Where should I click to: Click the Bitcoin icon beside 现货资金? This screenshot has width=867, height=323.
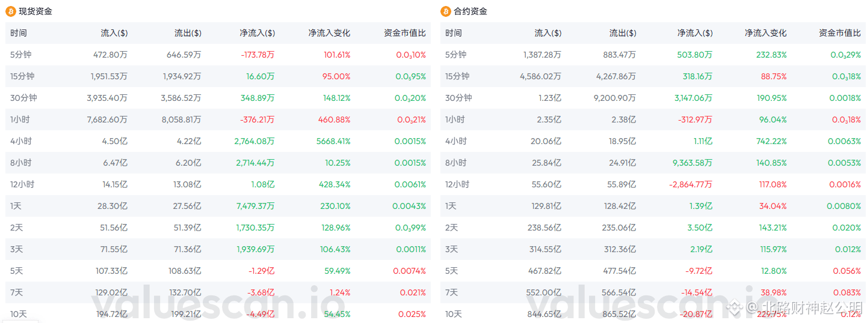[11, 11]
